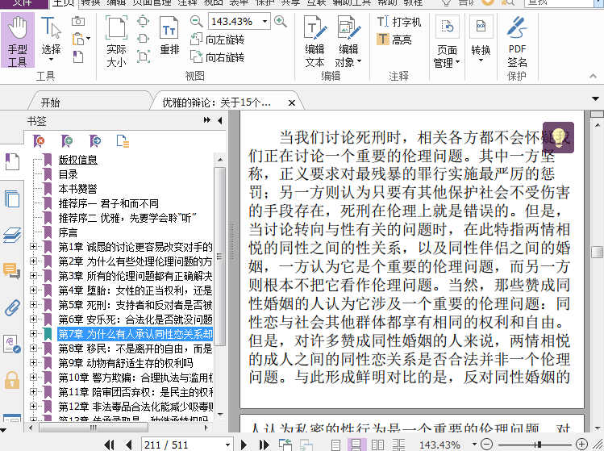Close the 优雅的辩论 document tab
The height and width of the screenshot is (451, 604).
[292, 103]
